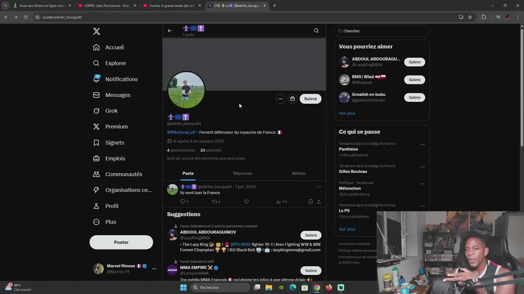Screen dimensions: 524x294
Task: Like the post with heart icon
Action: pos(246,202)
